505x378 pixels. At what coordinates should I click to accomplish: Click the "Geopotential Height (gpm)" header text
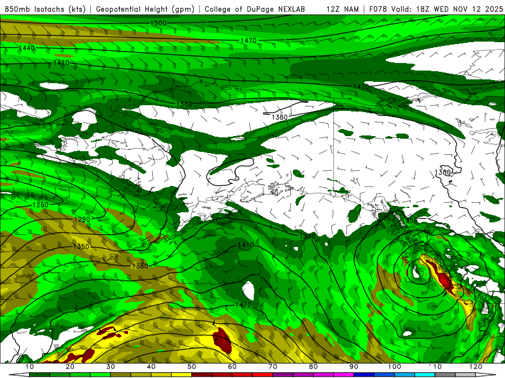click(145, 9)
